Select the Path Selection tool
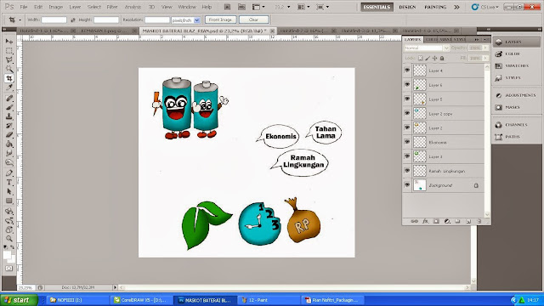The height and width of the screenshot is (306, 544). coord(9,191)
